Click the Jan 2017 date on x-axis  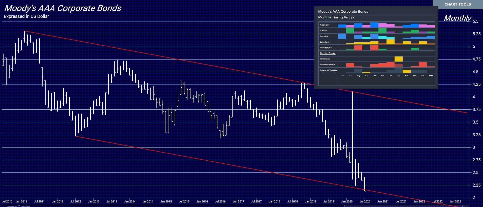[x=238, y=201]
